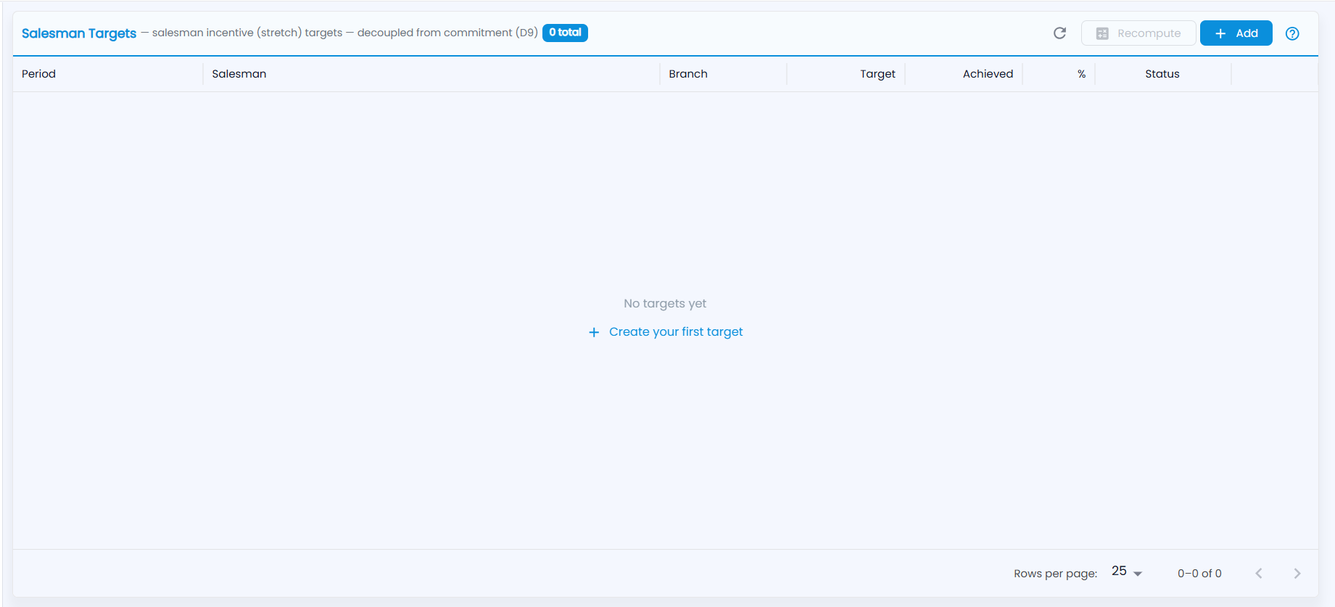Click the Recompute button
Screen dimensions: 1335x607
1138,33
